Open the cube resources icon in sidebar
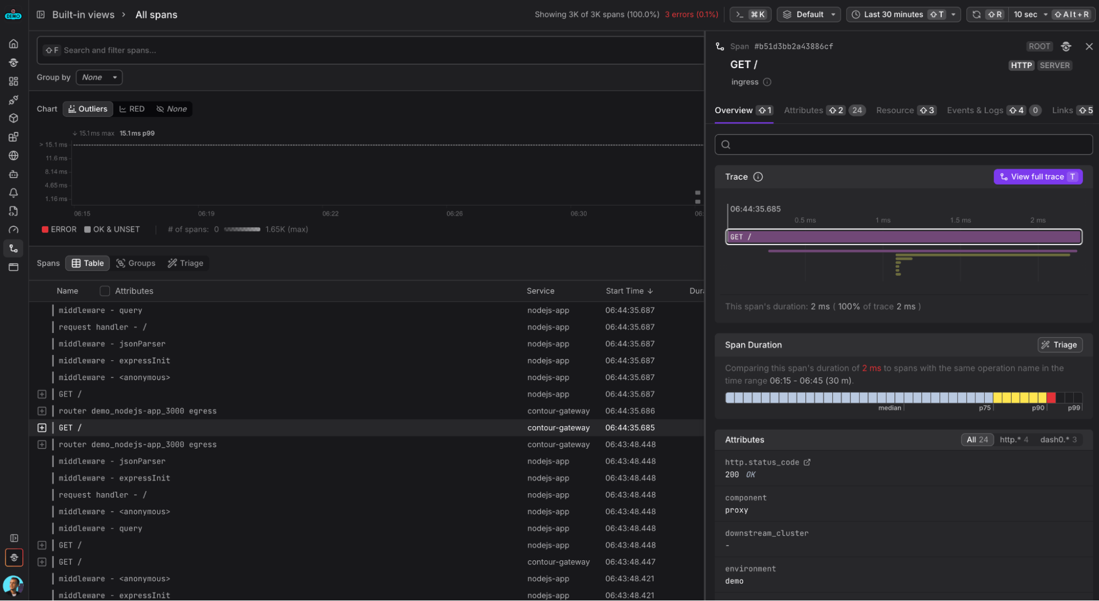The image size is (1099, 601). pyautogui.click(x=14, y=118)
